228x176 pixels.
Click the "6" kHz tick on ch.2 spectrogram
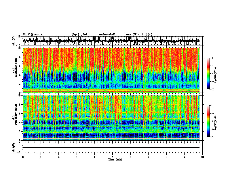[x=20, y=114]
